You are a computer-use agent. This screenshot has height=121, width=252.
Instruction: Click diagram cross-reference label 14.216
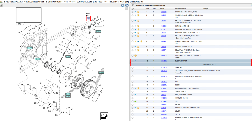[68, 57]
